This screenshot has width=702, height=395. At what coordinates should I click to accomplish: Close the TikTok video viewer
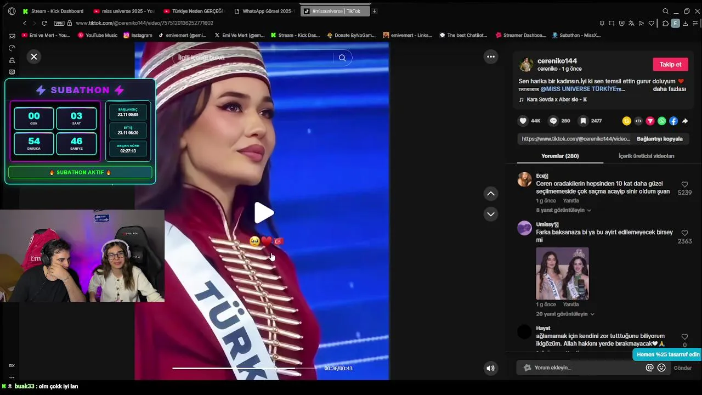pyautogui.click(x=34, y=57)
